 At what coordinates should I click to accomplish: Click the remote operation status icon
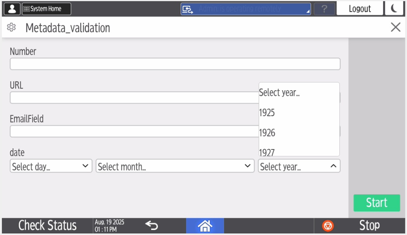187,9
